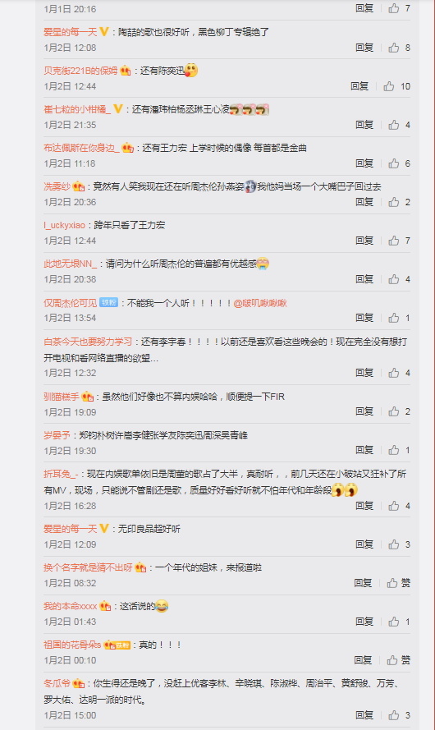Open 岁晏子 user profile
435x730 pixels.
pyautogui.click(x=57, y=435)
